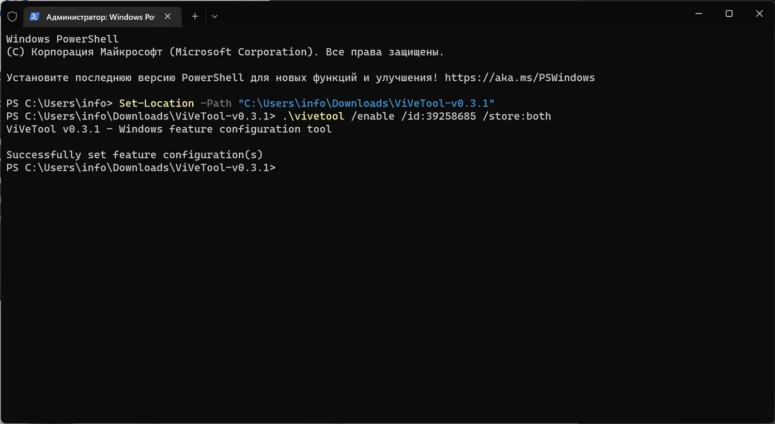Click the quoted ViVeTool-v0.3.1 path string

[x=366, y=103]
